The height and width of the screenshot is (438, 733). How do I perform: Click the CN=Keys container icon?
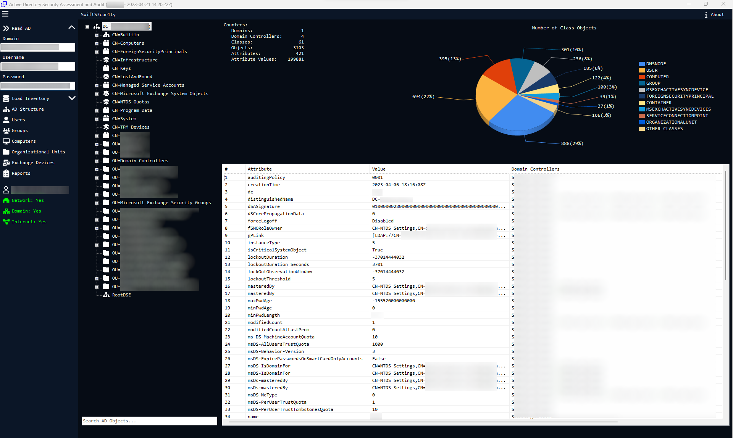[x=106, y=68]
